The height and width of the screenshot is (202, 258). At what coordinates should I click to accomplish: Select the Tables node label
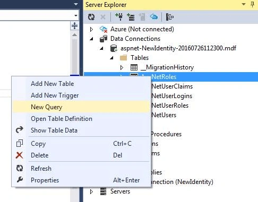coord(140,58)
